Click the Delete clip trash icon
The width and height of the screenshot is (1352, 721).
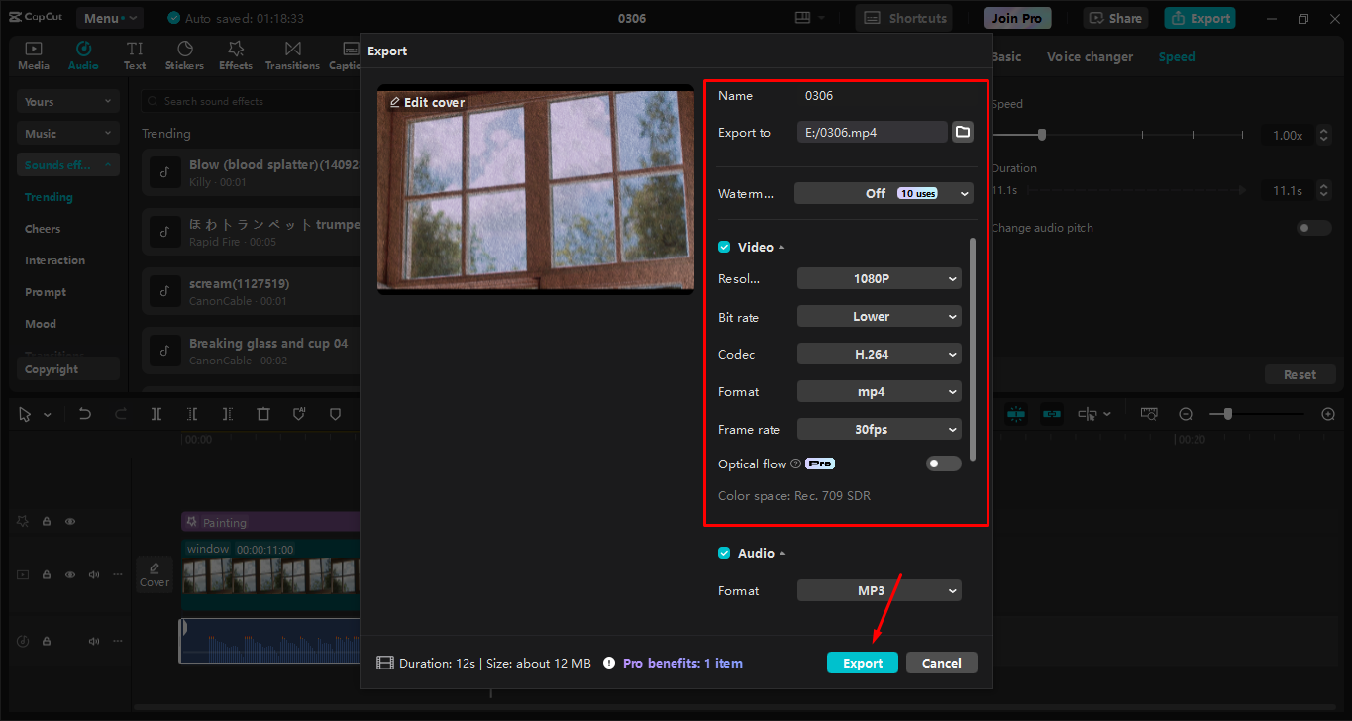click(x=262, y=413)
